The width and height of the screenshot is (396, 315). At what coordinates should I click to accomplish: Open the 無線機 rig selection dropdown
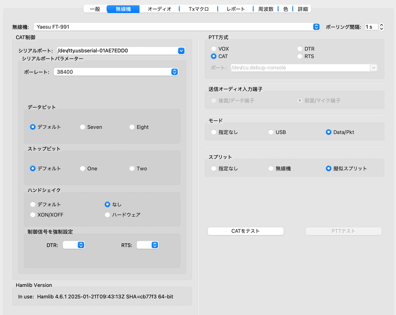coord(316,27)
